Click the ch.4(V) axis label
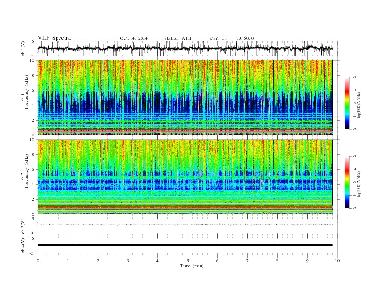Viewport: 380px width, 293px height. (23, 246)
